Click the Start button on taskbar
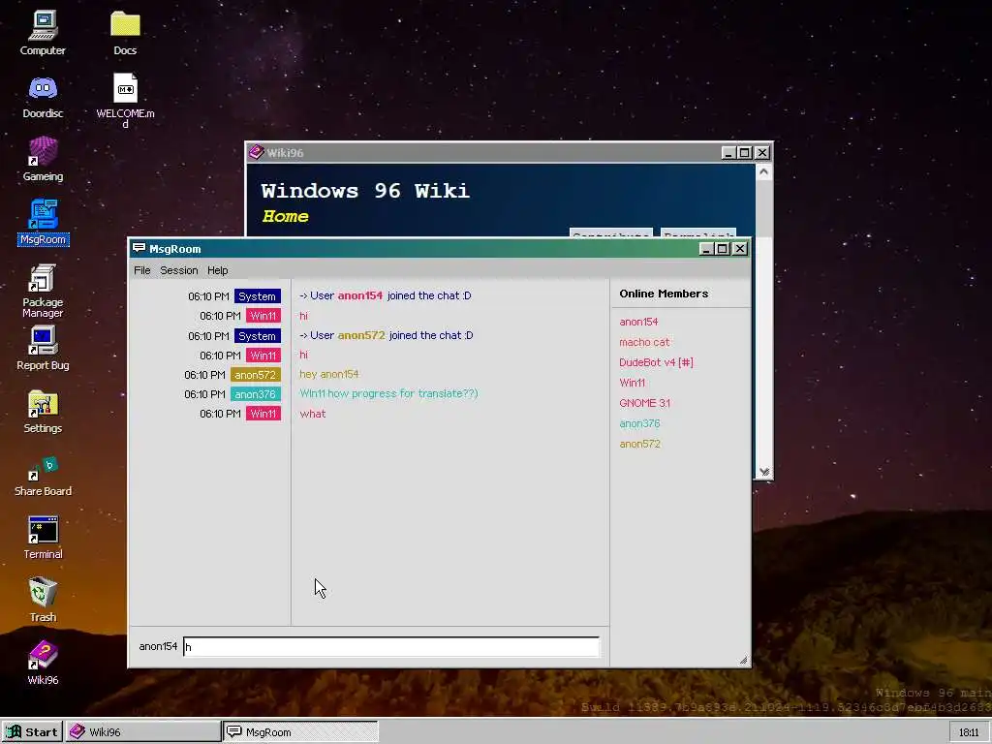The image size is (992, 744). [x=32, y=732]
